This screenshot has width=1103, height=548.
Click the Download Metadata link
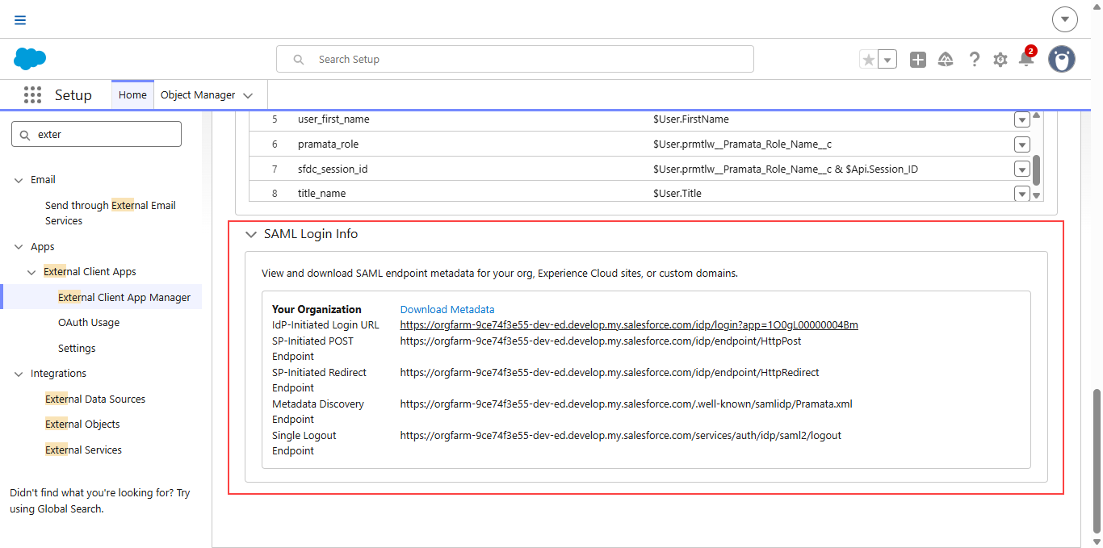click(447, 309)
